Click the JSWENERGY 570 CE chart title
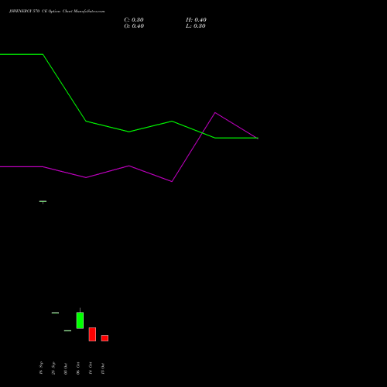The image size is (387, 387). coord(57,12)
